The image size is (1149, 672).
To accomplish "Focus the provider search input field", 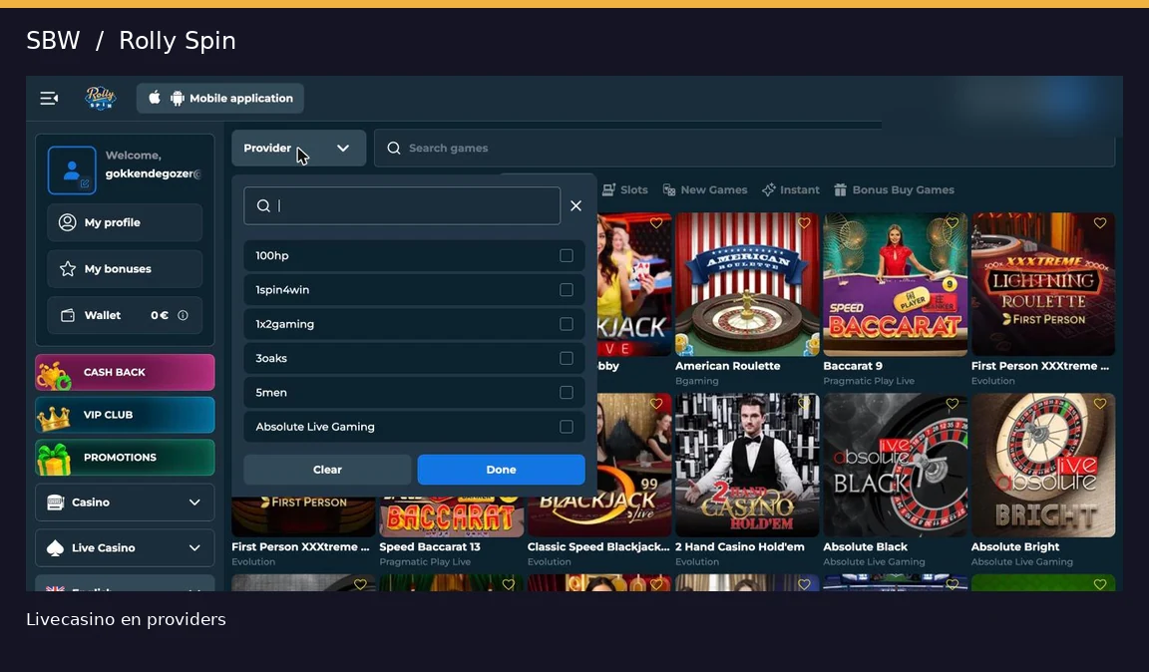I will click(402, 206).
